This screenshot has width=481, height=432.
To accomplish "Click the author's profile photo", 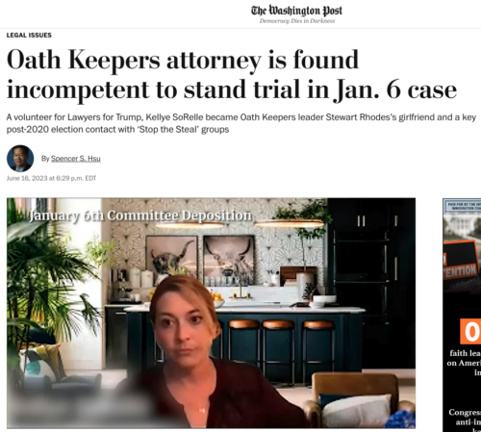I will tap(20, 159).
